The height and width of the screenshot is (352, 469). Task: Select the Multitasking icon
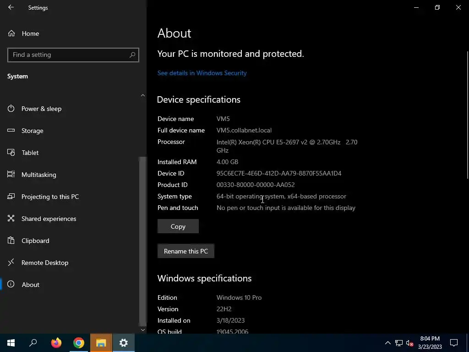click(11, 174)
